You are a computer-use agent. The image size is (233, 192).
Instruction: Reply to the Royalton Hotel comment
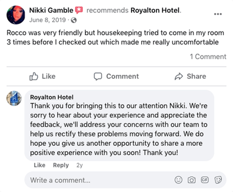click(x=61, y=165)
